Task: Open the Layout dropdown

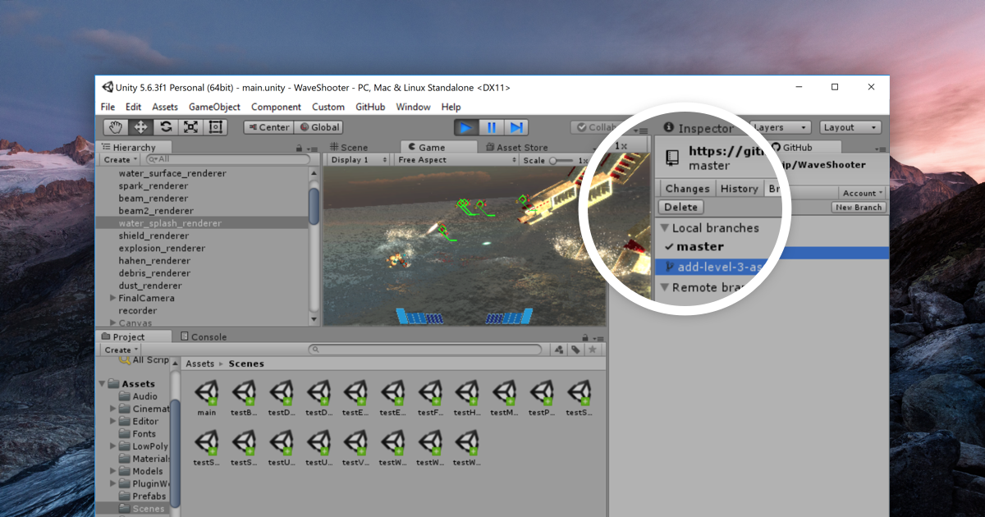Action: pyautogui.click(x=851, y=127)
